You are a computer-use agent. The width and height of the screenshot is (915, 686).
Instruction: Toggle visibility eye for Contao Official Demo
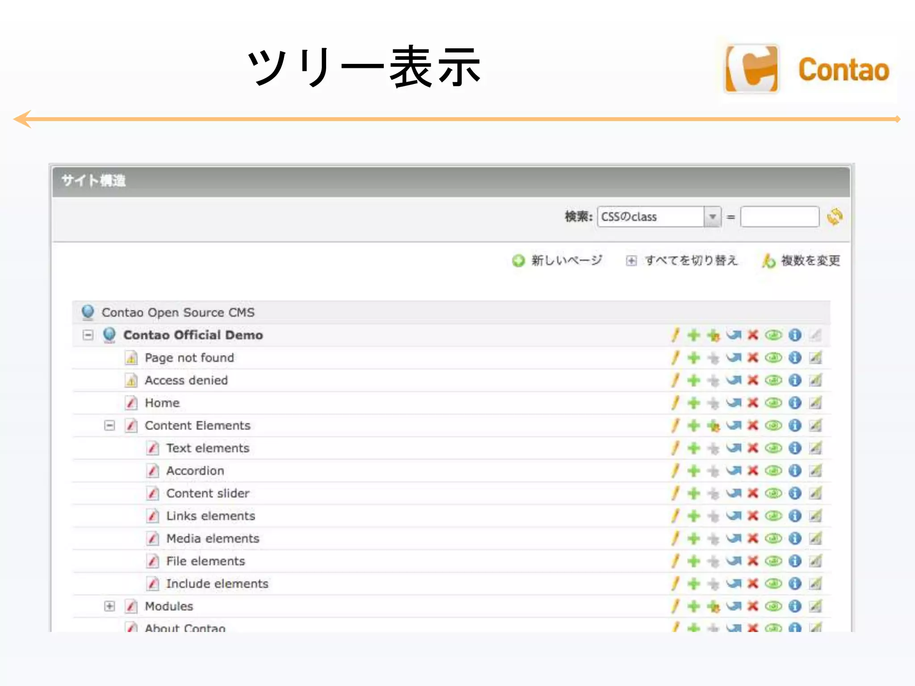click(773, 335)
